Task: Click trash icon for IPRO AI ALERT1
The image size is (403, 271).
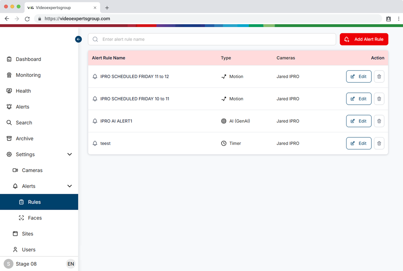Action: click(379, 121)
